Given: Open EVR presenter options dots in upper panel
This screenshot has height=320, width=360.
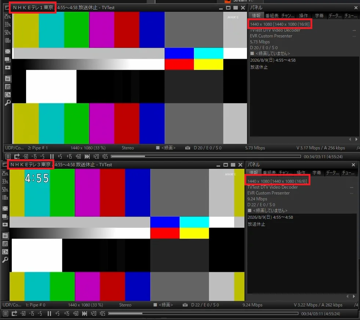Looking at the screenshot, I should tap(354, 36).
